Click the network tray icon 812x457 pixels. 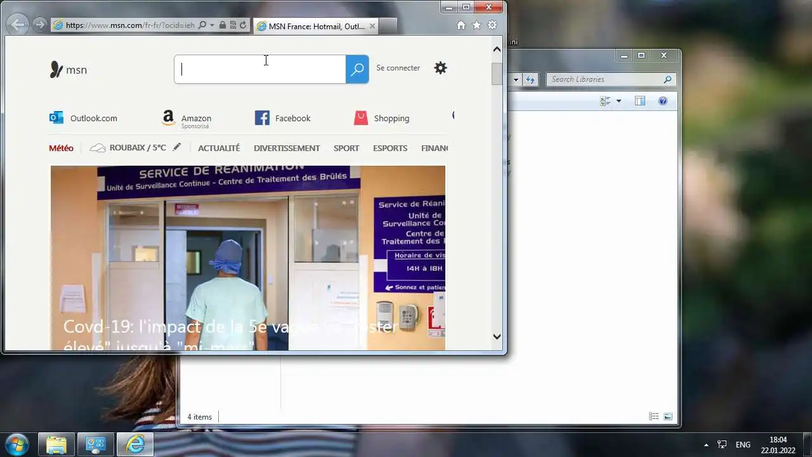coord(722,444)
